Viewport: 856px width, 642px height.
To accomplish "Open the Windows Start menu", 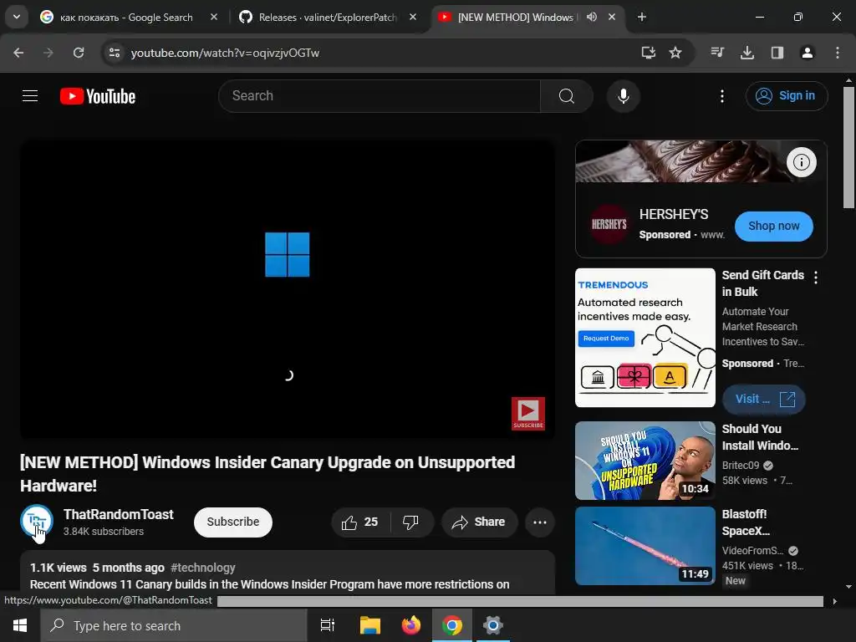I will (20, 625).
